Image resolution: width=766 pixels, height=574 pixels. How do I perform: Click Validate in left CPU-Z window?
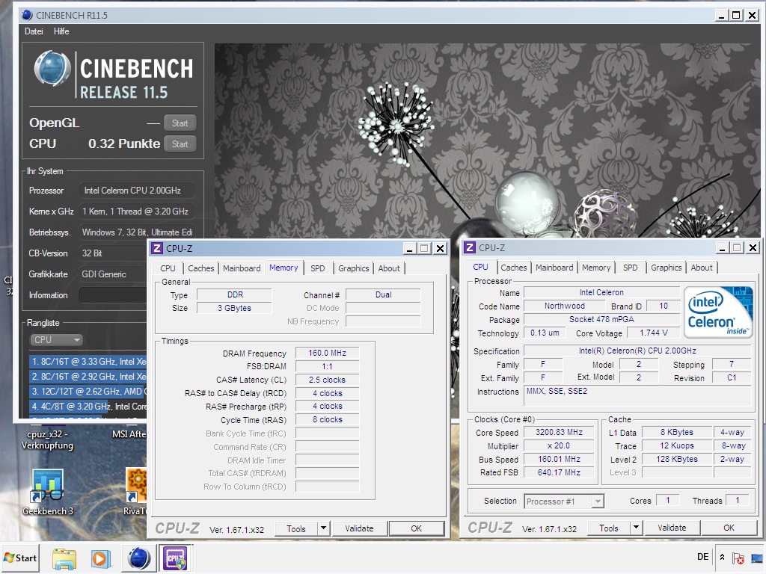[x=360, y=528]
